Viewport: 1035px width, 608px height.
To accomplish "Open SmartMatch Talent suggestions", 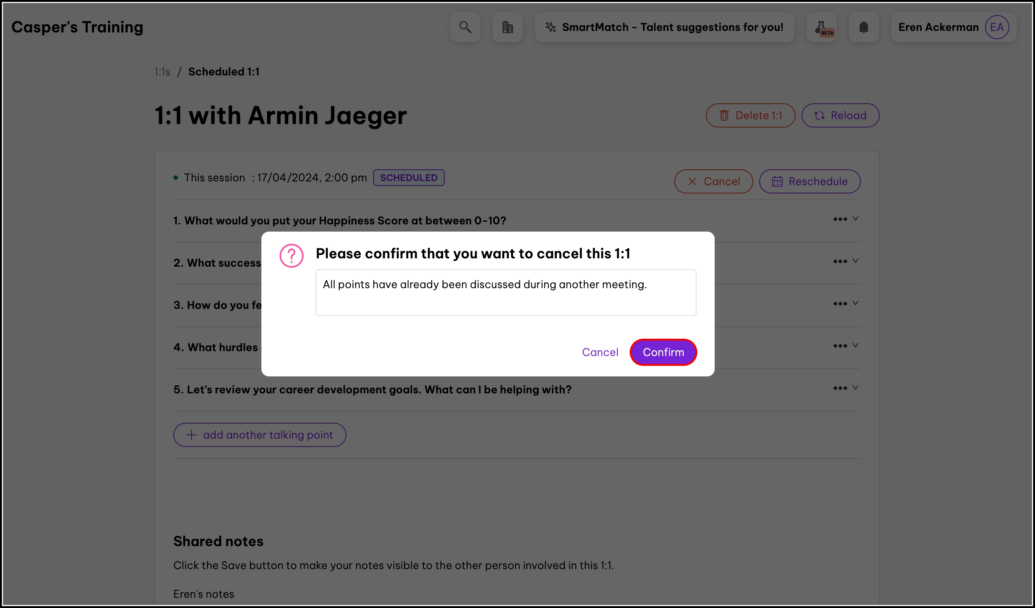I will pyautogui.click(x=664, y=27).
